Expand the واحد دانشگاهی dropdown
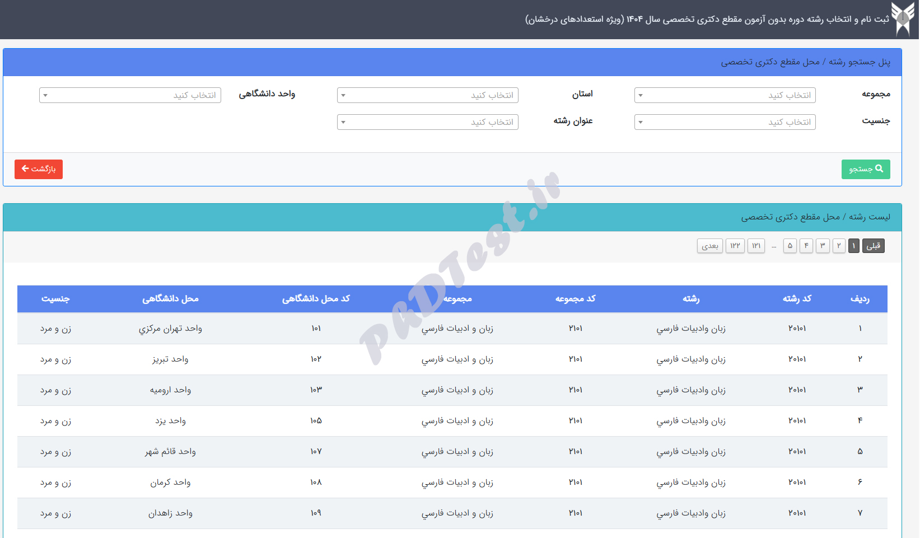920x538 pixels. [130, 95]
